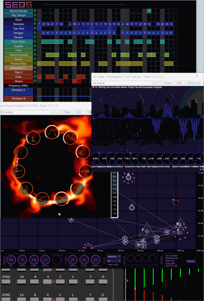Enable the Snap to grid checkbox
The height and width of the screenshot is (301, 204).
pos(107,265)
